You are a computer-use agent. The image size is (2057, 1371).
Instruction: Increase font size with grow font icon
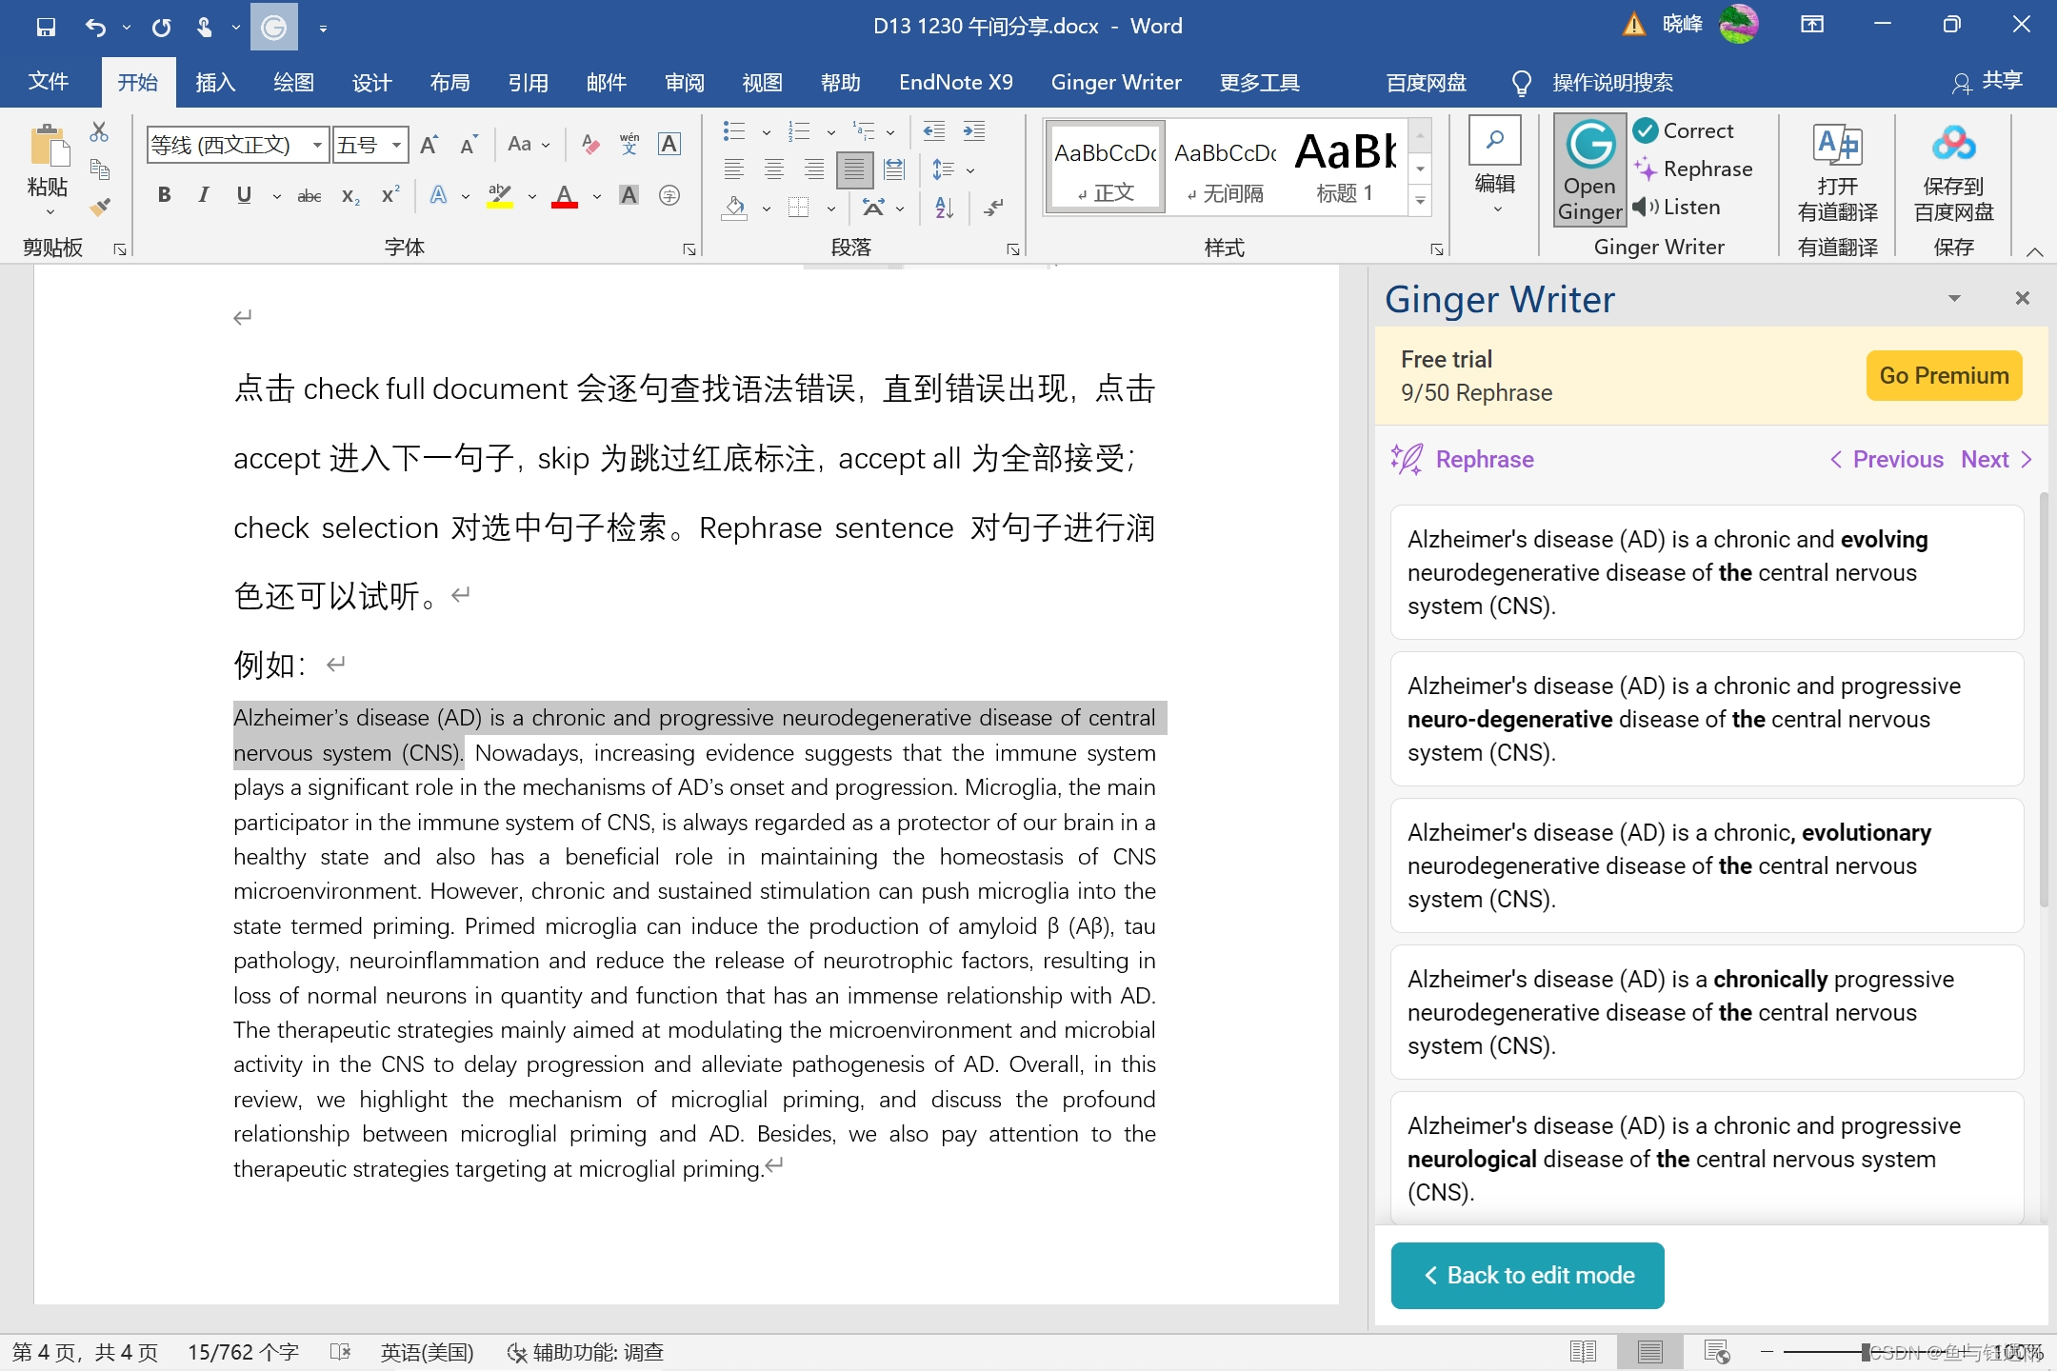point(429,145)
